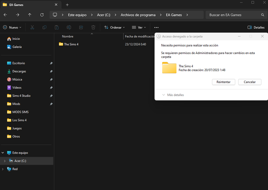Viewport: 268px width, 190px height.
Task: Open the Nuevo dropdown menu
Action: click(x=12, y=27)
